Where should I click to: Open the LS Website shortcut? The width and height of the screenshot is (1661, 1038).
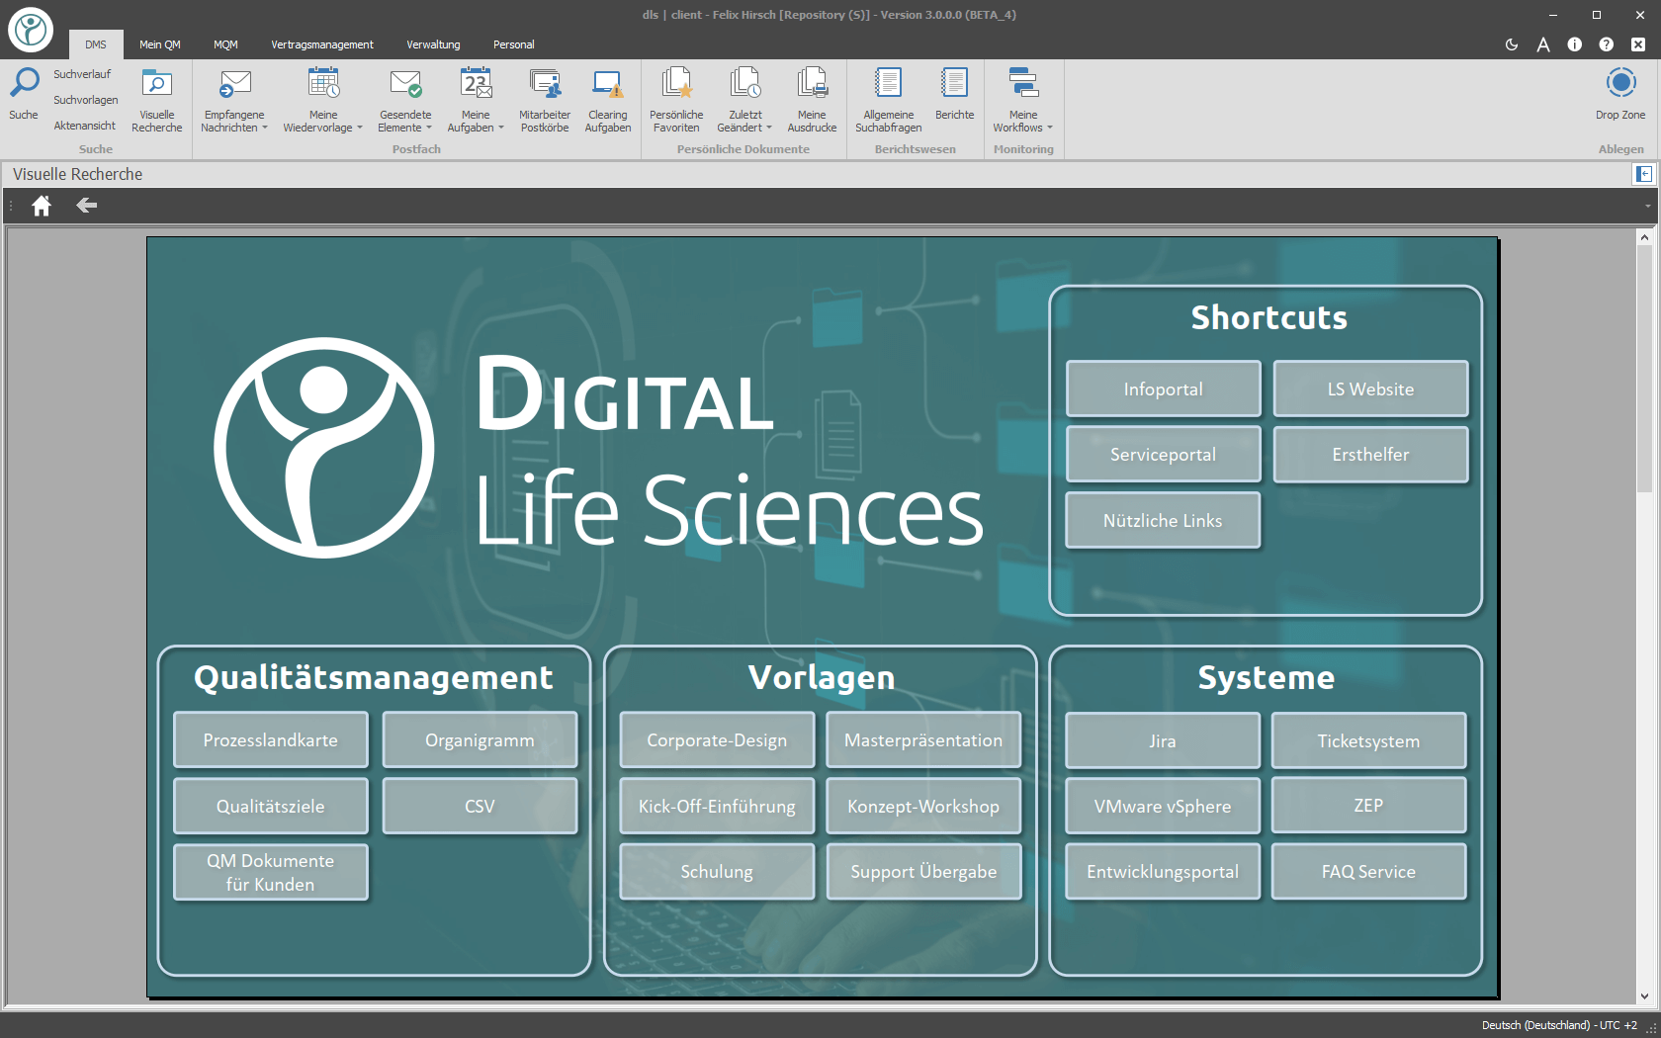(x=1370, y=389)
